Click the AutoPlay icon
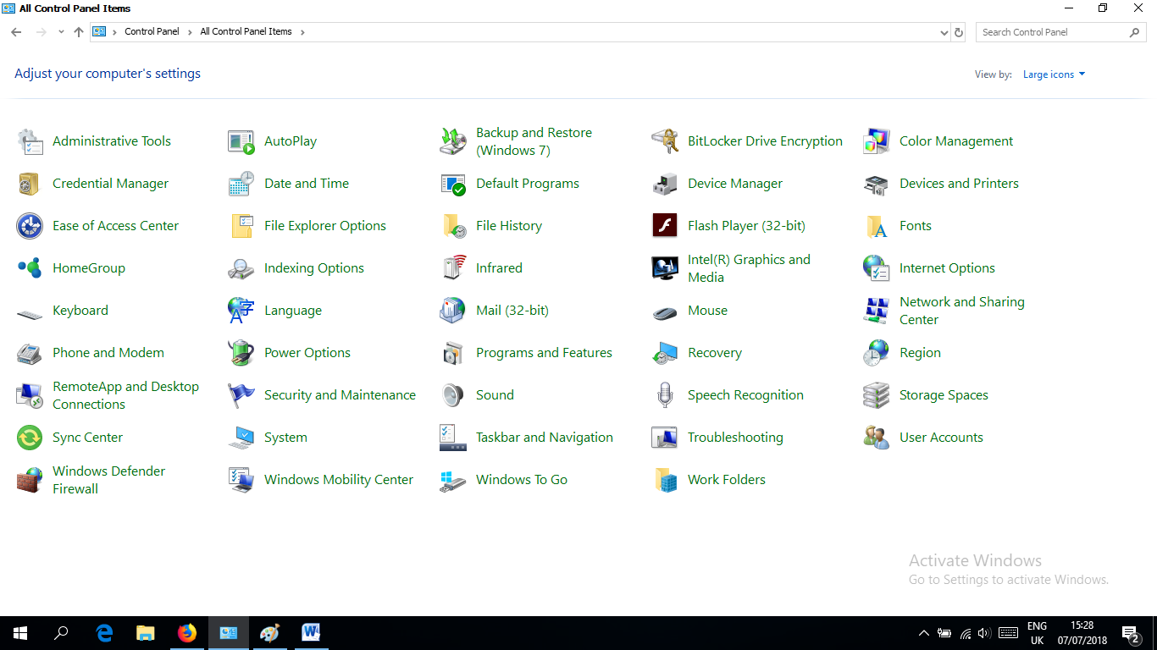The width and height of the screenshot is (1157, 650). click(241, 141)
